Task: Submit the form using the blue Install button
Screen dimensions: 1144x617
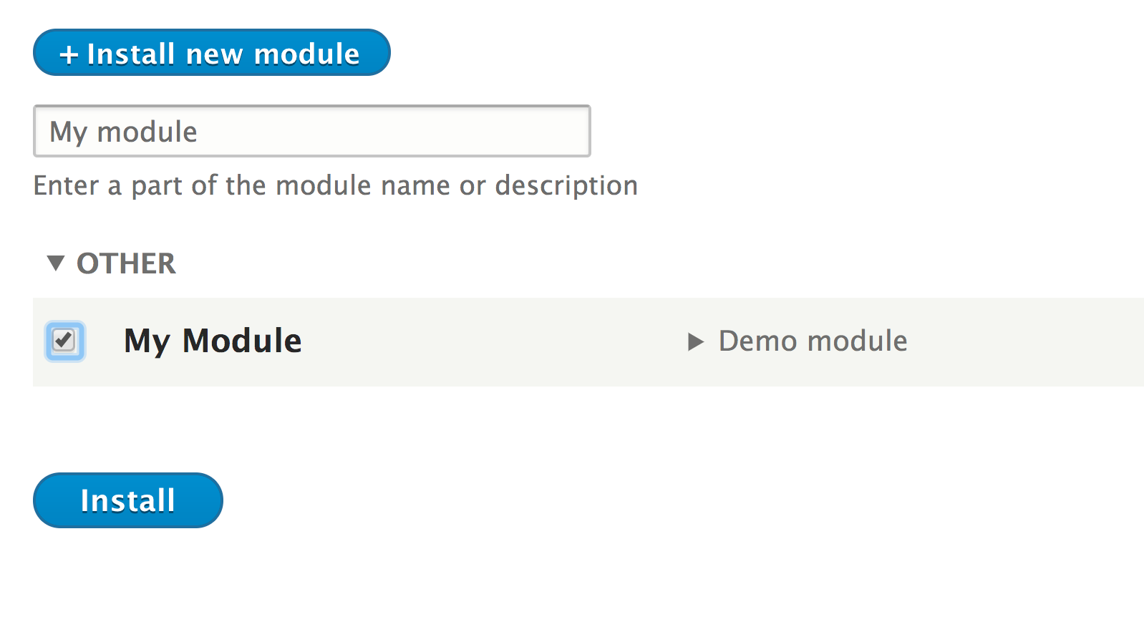Action: [127, 500]
